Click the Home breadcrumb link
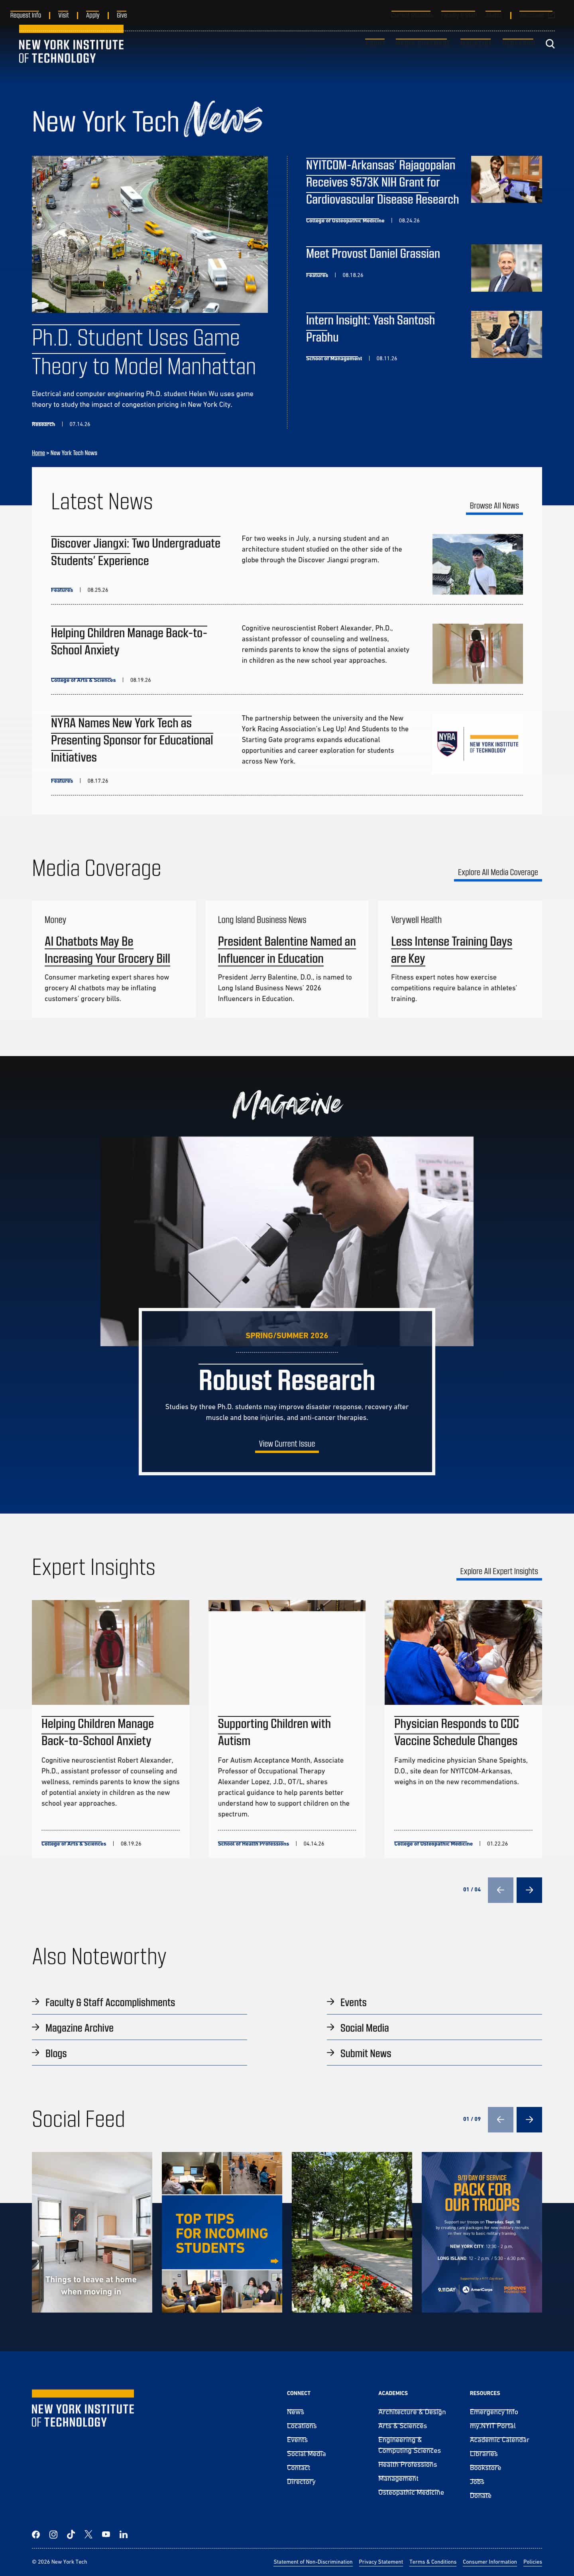 38,453
